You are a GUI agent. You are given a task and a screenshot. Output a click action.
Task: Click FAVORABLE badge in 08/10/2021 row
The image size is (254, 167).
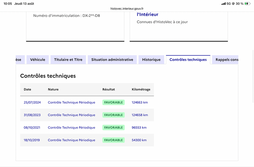pos(113,128)
